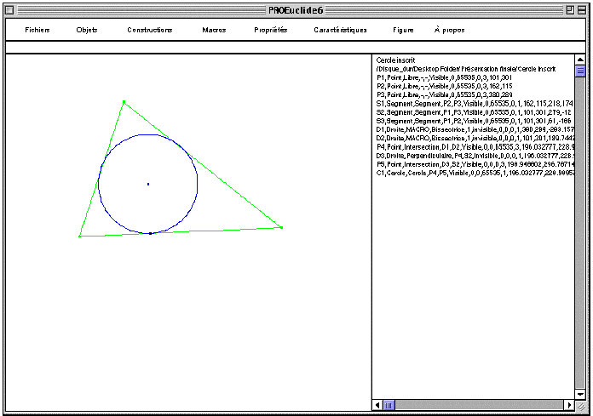Select the center point of the inscribed circle

pos(148,184)
